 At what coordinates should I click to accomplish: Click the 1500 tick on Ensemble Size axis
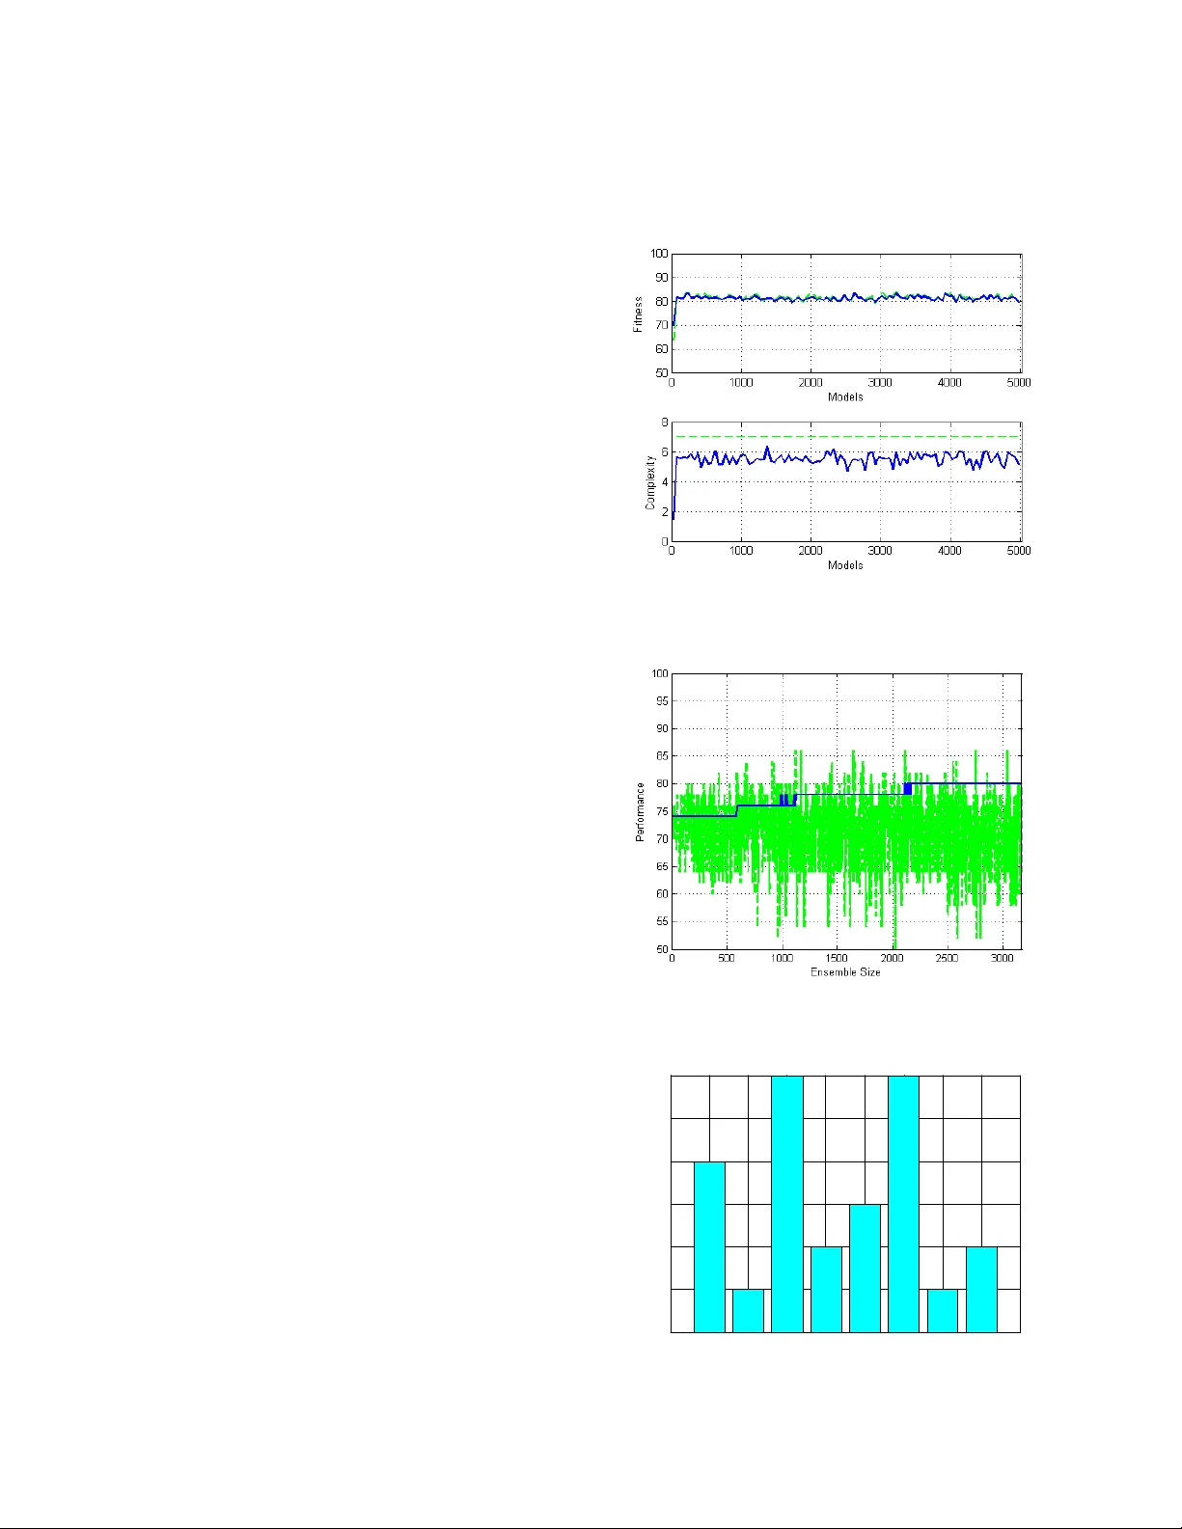[838, 959]
